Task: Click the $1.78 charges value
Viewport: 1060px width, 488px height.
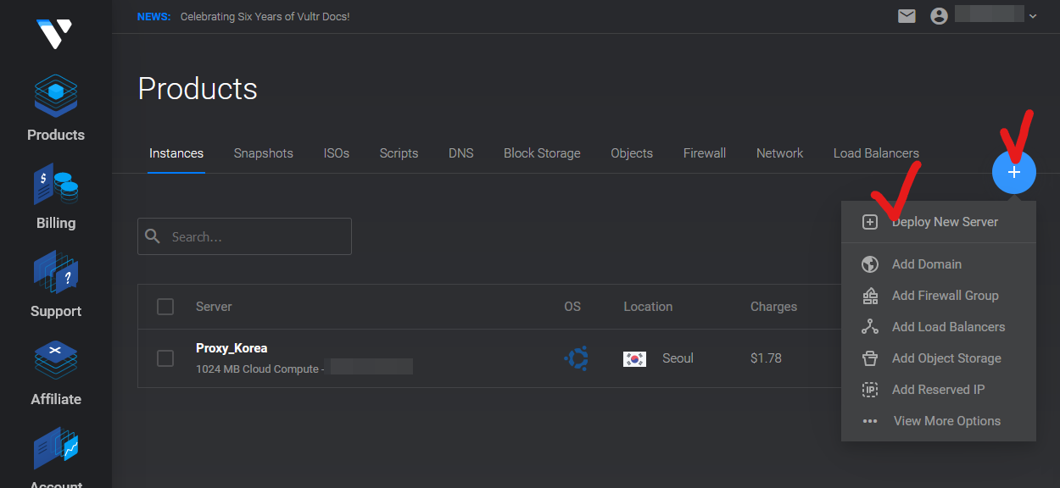Action: click(766, 358)
